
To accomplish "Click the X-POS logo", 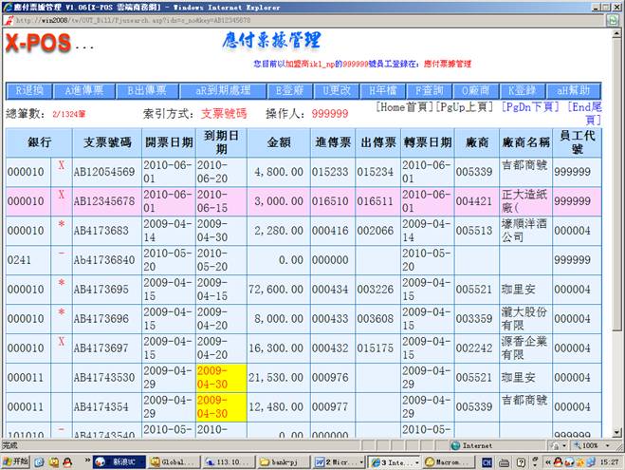I will (x=36, y=44).
